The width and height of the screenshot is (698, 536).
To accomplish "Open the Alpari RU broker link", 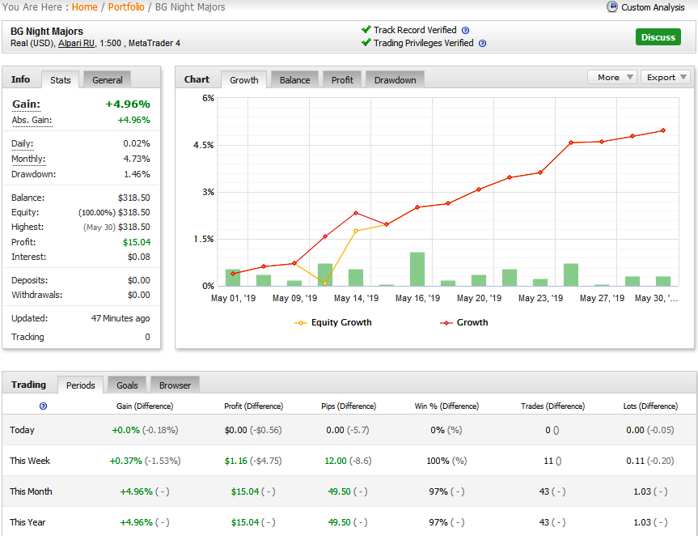I will pyautogui.click(x=76, y=43).
